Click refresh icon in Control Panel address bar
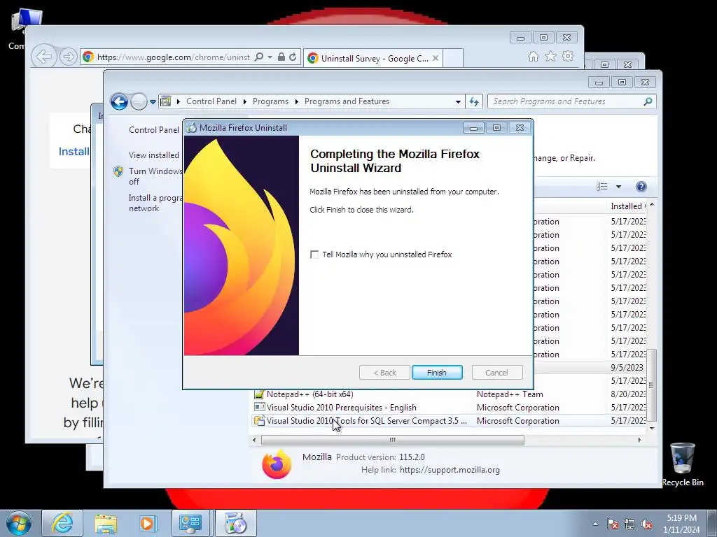 (474, 102)
